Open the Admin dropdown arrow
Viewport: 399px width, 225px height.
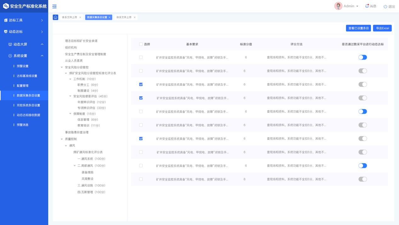(x=357, y=6)
